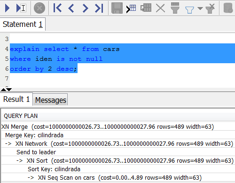
Task: Filter by the current selection
Action: click(x=175, y=8)
